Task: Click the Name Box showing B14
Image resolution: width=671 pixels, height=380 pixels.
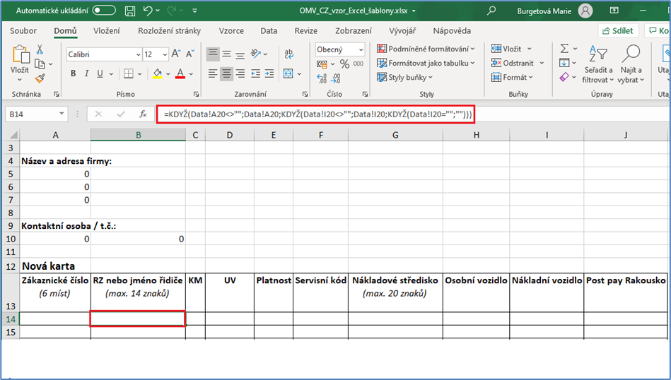Action: 30,114
